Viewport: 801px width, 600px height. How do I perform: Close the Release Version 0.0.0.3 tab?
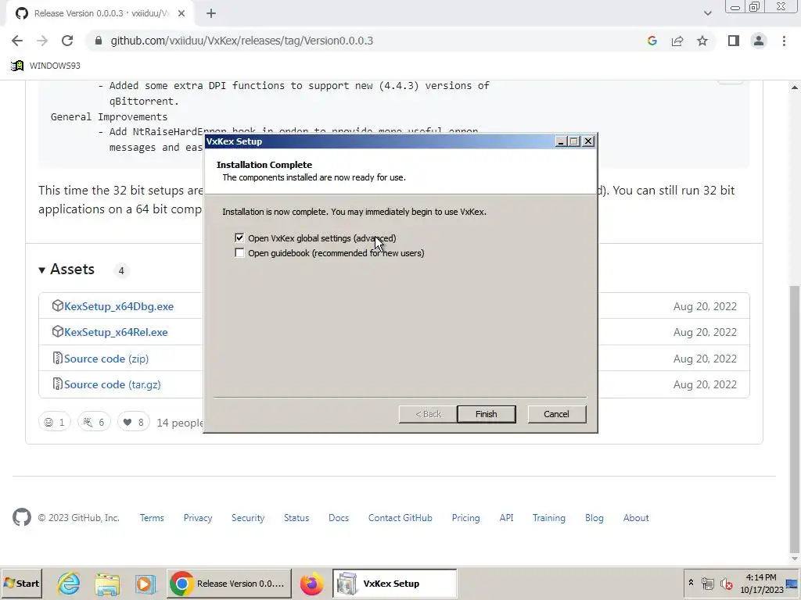tap(181, 14)
